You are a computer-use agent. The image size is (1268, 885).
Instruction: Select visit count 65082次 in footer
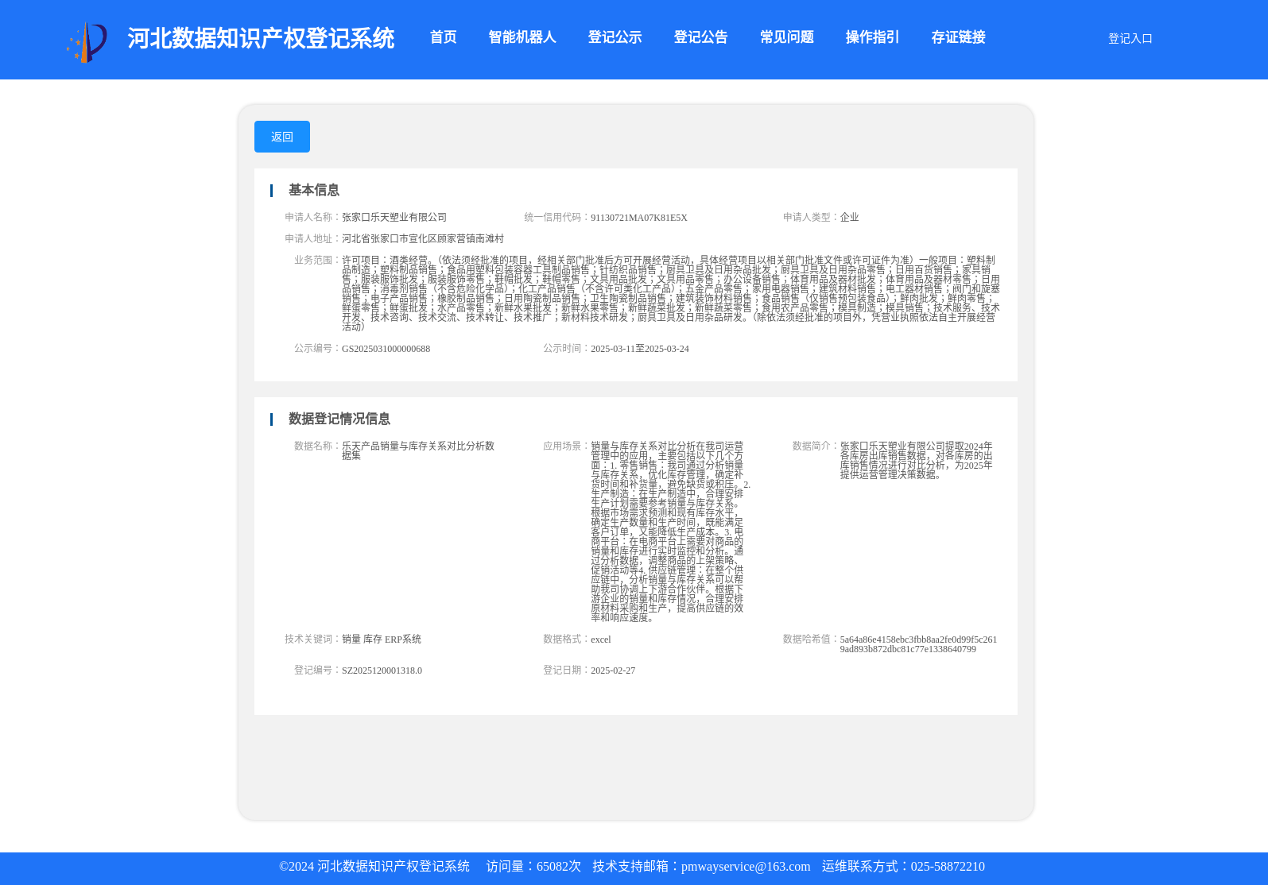pyautogui.click(x=559, y=867)
